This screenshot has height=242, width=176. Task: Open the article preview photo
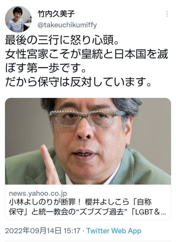coord(88,141)
